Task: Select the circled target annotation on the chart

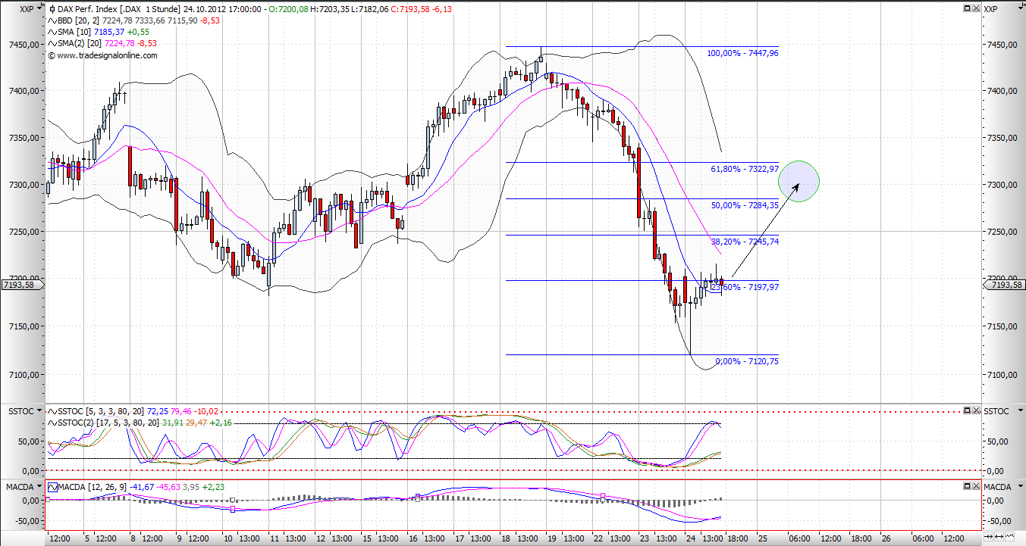Action: (x=799, y=182)
